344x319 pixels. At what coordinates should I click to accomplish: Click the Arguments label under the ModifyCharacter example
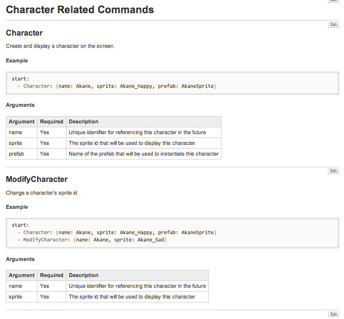tap(20, 259)
